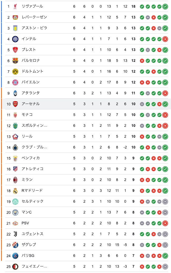171x273 pixels.
Task: Click the Juventus club logo
Action: [x=15, y=234]
